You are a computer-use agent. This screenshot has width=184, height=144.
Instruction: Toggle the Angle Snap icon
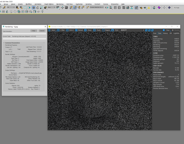pos(75,8)
